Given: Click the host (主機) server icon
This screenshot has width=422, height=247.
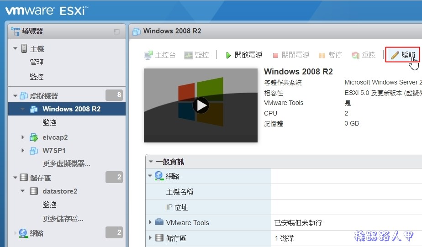Looking at the screenshot, I should 24,48.
